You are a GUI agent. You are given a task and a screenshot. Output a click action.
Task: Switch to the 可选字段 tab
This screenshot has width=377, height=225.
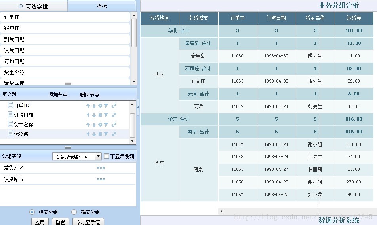coord(33,6)
